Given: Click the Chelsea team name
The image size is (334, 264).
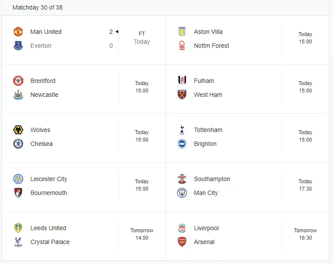Looking at the screenshot, I should tap(41, 144).
